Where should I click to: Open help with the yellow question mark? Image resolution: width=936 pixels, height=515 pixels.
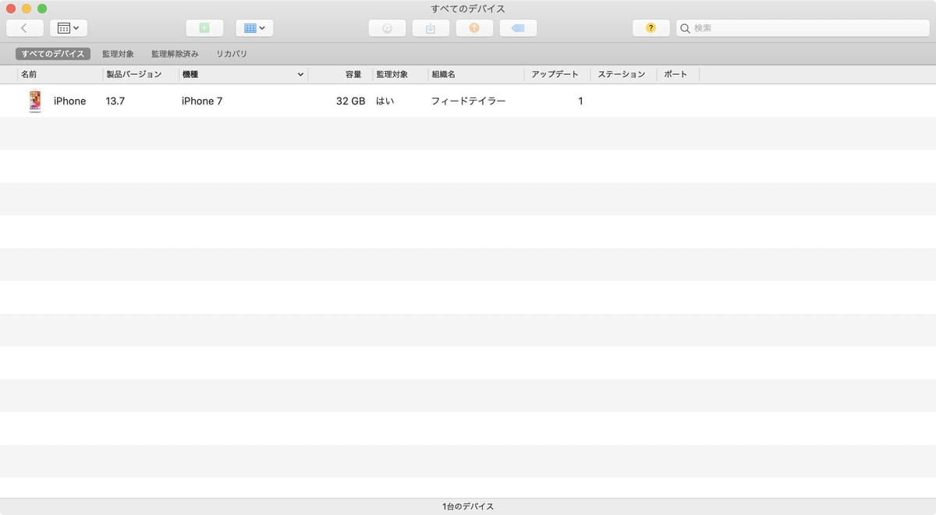(651, 28)
